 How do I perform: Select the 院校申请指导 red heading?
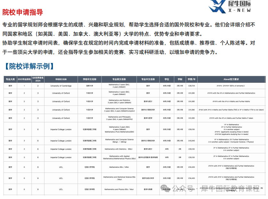click(x=23, y=12)
